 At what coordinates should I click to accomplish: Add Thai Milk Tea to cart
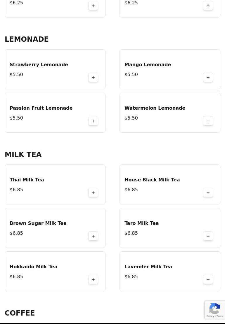coord(93,192)
